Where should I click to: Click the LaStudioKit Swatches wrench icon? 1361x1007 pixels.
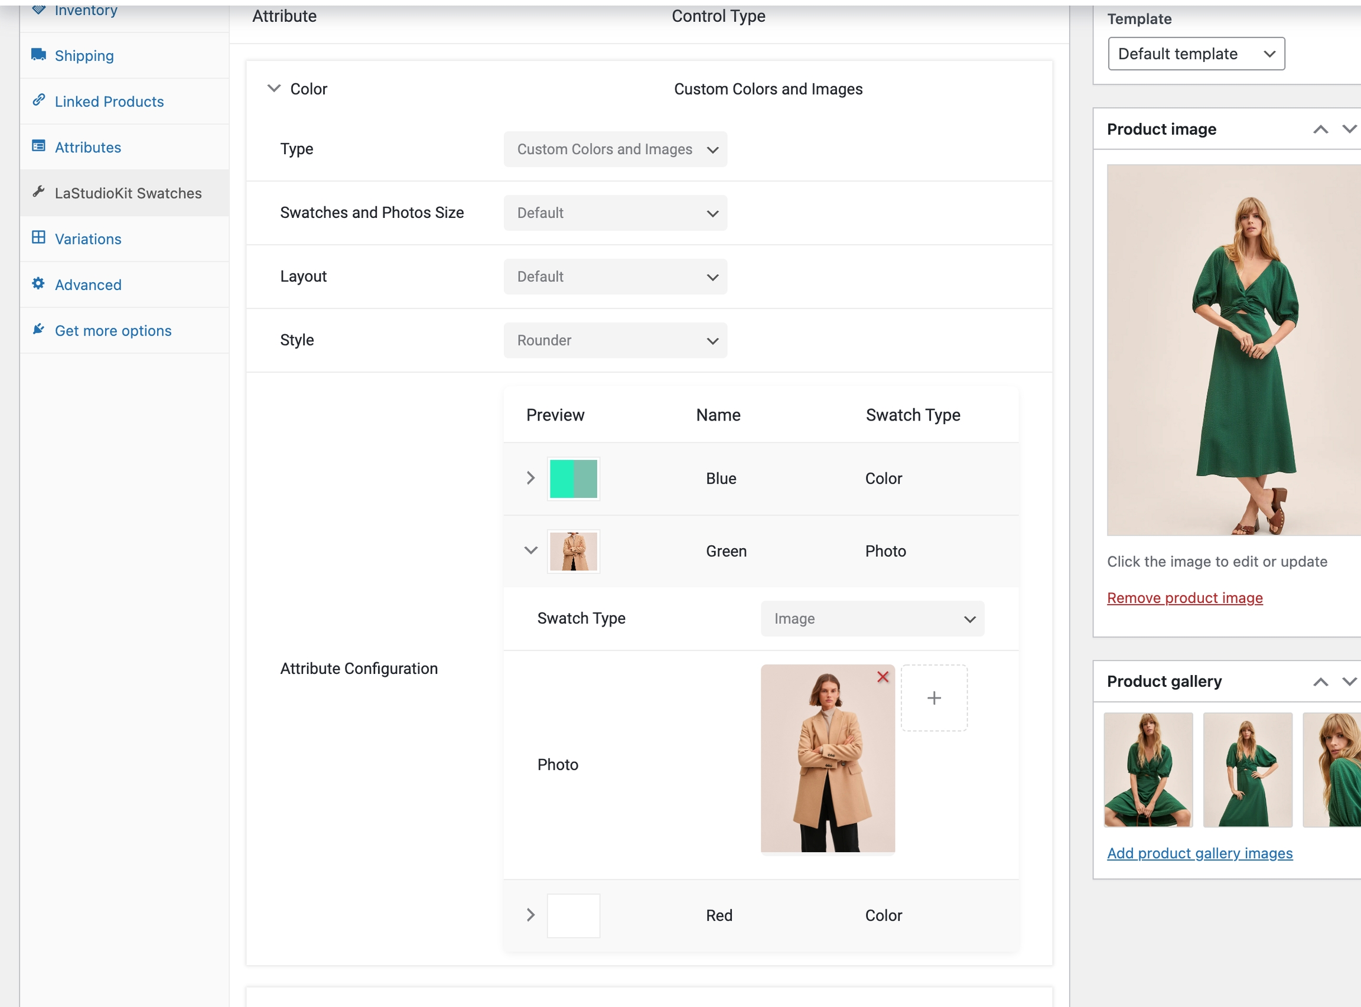click(38, 192)
